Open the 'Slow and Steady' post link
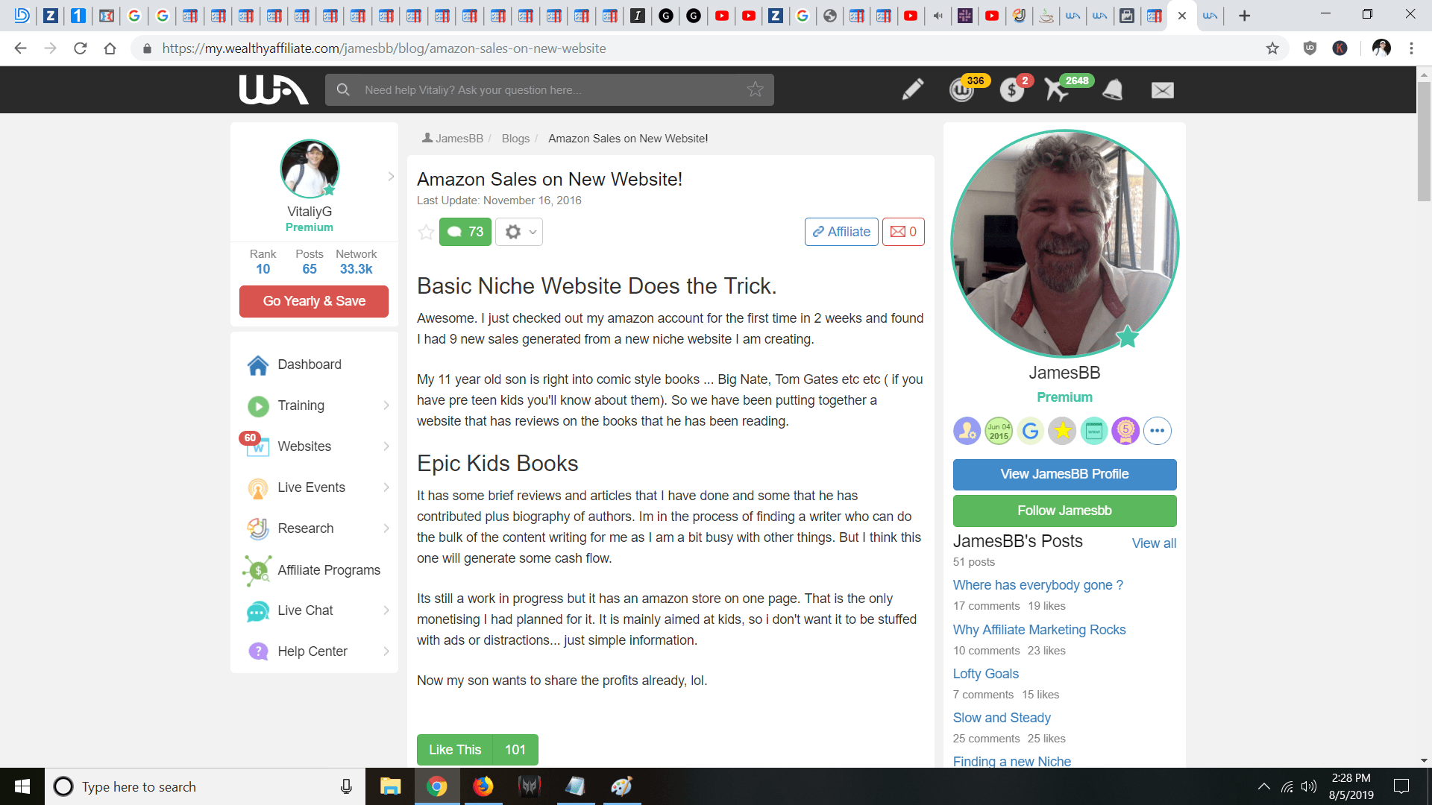Screen dimensions: 1432x805 [1002, 718]
